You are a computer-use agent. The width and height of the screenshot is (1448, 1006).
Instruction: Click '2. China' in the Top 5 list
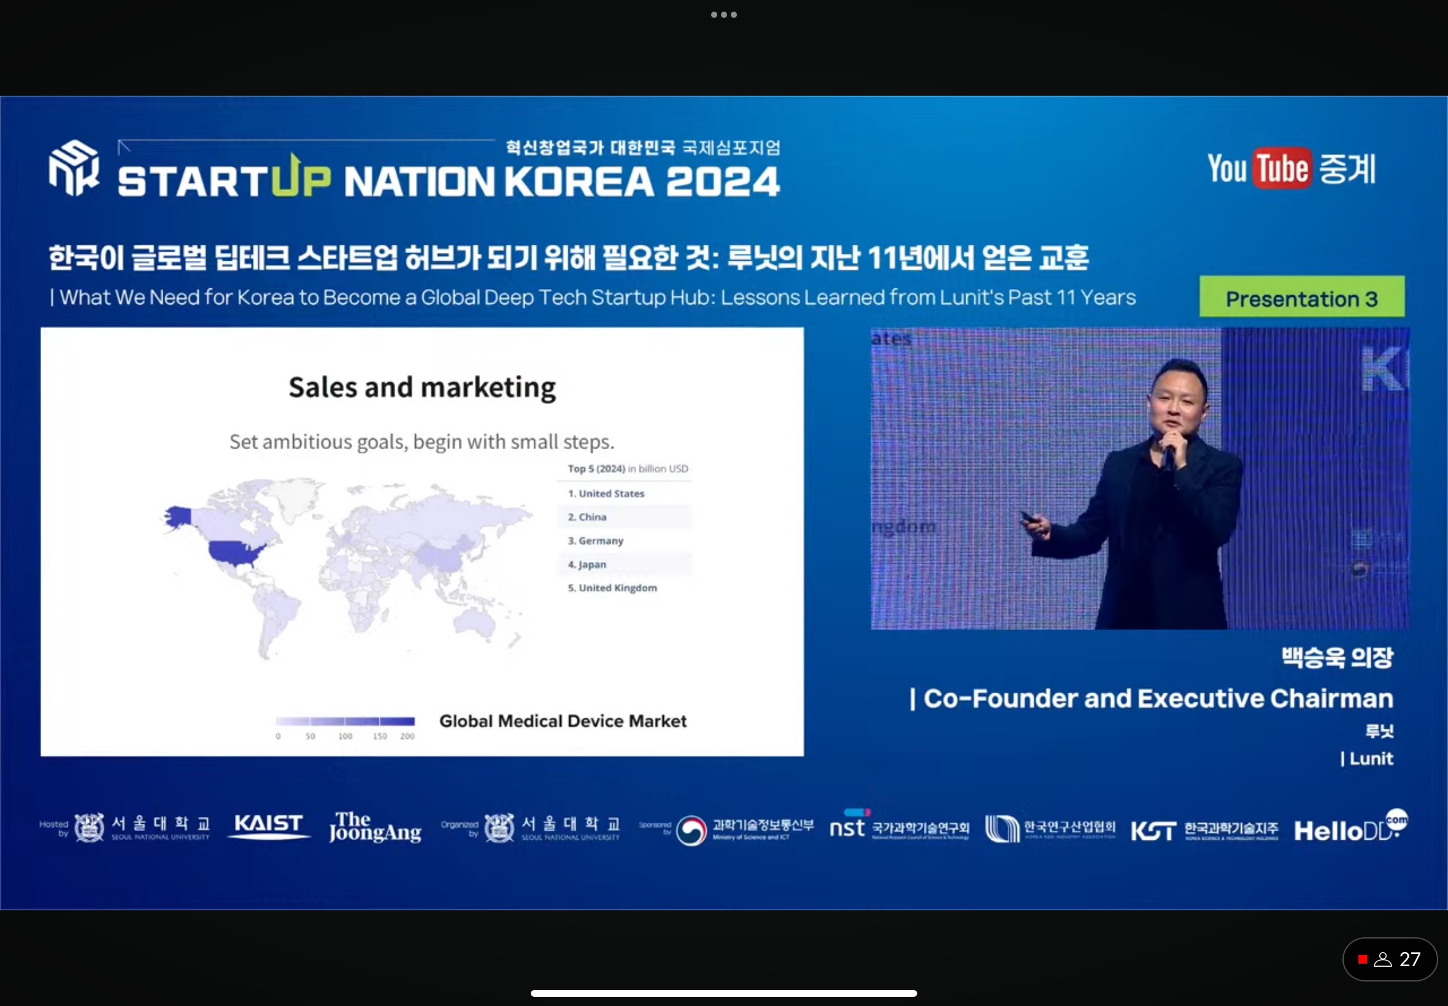tap(587, 517)
